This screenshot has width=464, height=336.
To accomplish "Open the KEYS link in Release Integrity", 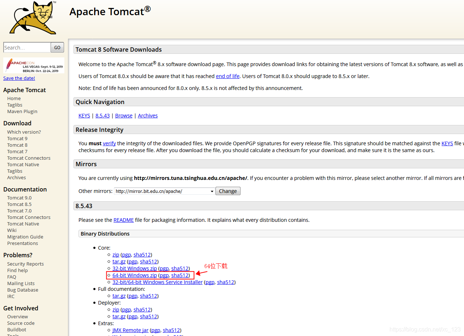I will [x=447, y=143].
